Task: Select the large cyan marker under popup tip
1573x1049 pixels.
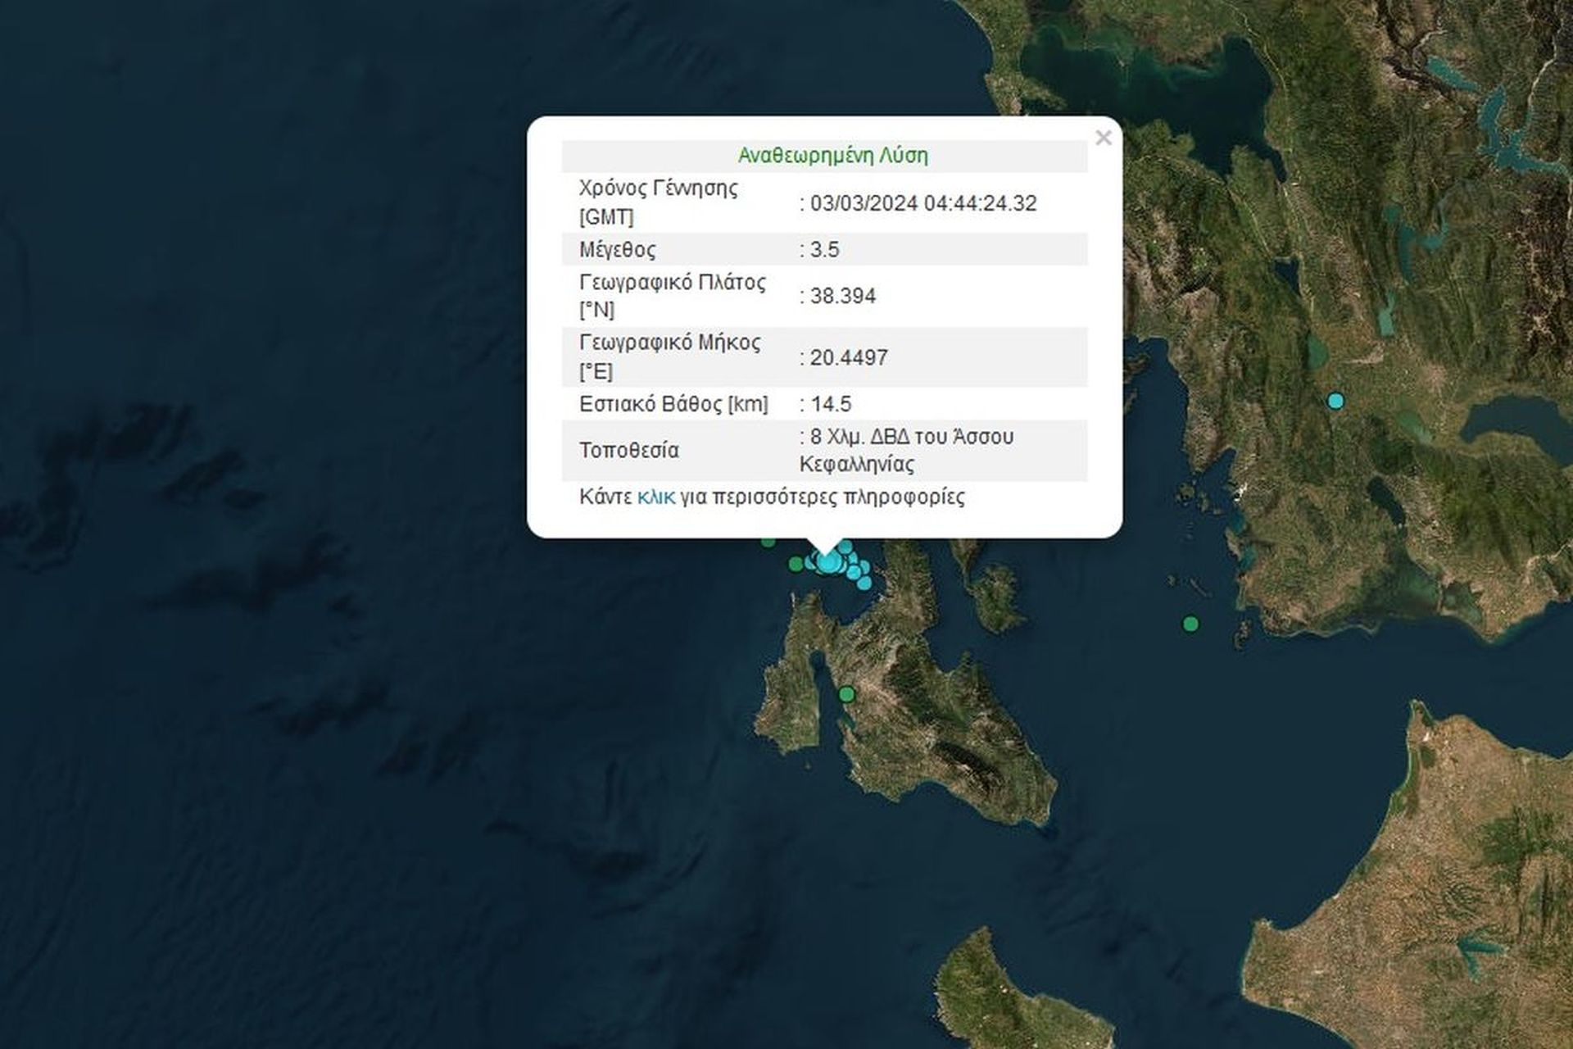Action: point(829,561)
